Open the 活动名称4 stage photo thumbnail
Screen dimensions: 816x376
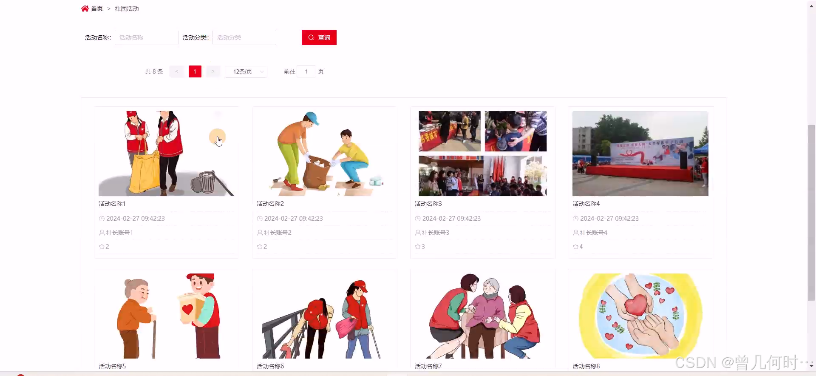click(640, 154)
